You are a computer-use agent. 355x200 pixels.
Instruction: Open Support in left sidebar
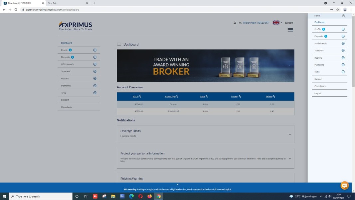click(x=65, y=100)
